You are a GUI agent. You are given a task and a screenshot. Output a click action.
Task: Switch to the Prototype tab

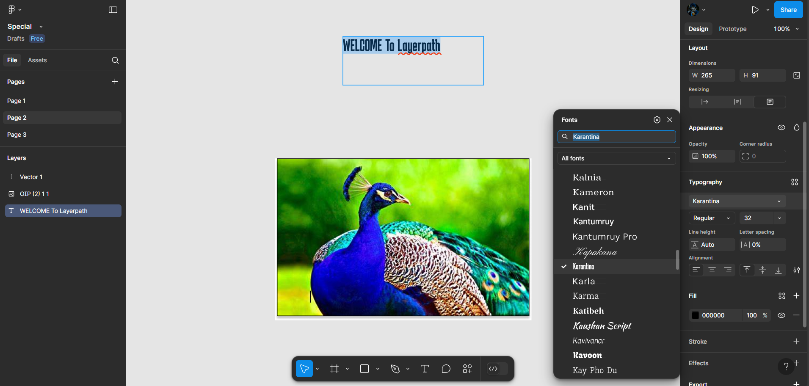[x=732, y=29]
